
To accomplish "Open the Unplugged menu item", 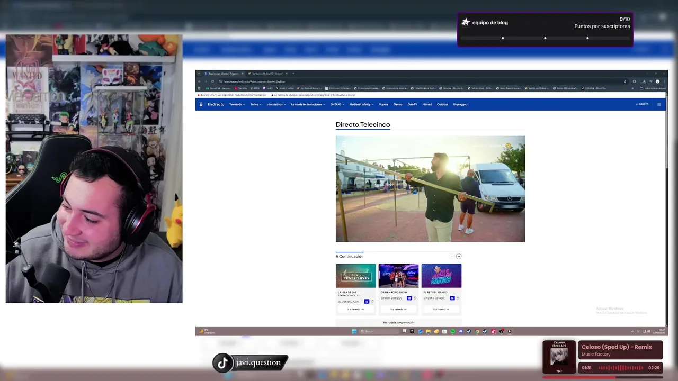I will 460,104.
